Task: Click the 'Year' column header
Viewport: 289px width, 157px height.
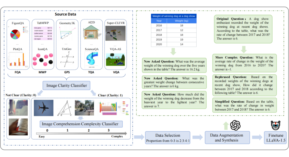Action: coord(159,21)
